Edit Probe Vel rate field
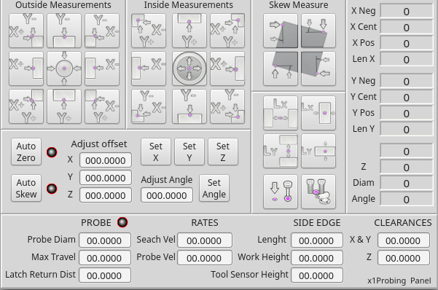Viewport: 438px width, 290px height. 205,258
